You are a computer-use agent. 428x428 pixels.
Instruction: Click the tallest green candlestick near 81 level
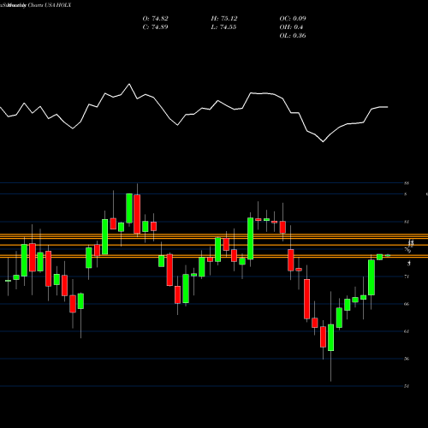pyautogui.click(x=250, y=239)
